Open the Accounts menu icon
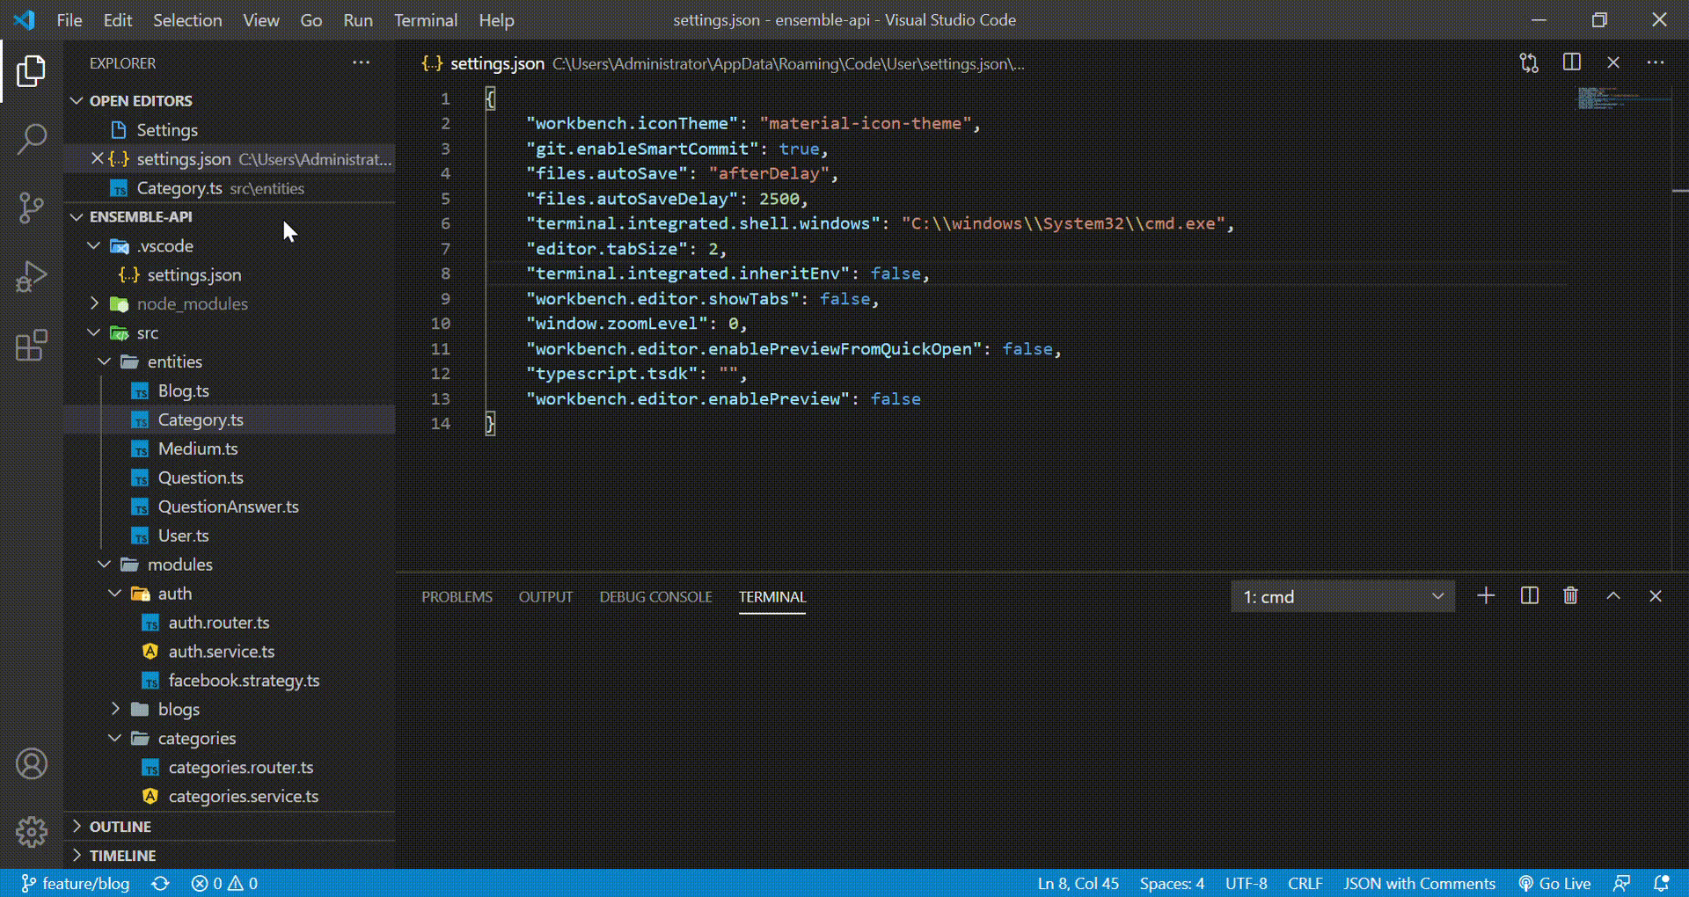This screenshot has height=897, width=1689. pos(32,763)
